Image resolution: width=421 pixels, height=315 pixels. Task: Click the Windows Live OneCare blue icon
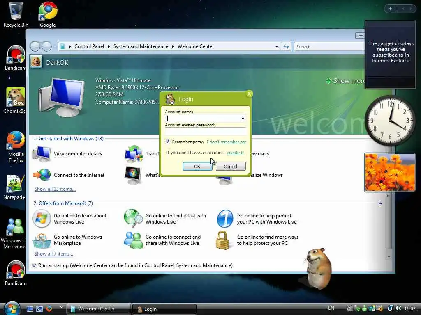[225, 219]
